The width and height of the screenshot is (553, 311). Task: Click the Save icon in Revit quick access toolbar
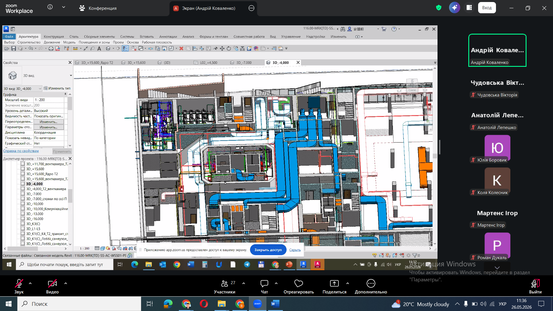click(14, 48)
